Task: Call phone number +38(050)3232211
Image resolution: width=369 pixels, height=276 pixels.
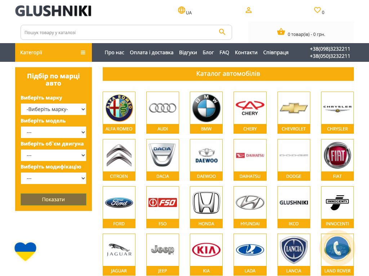Action: pyautogui.click(x=330, y=56)
